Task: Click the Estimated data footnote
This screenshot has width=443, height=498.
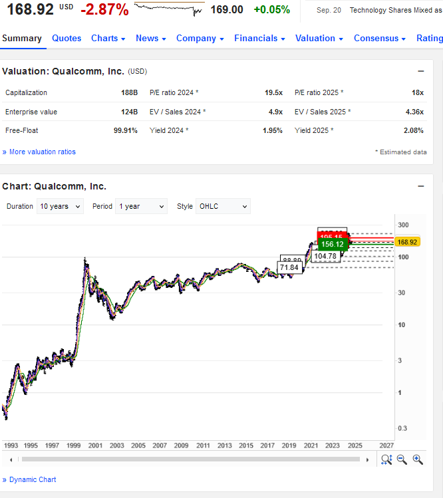Action: pyautogui.click(x=400, y=152)
